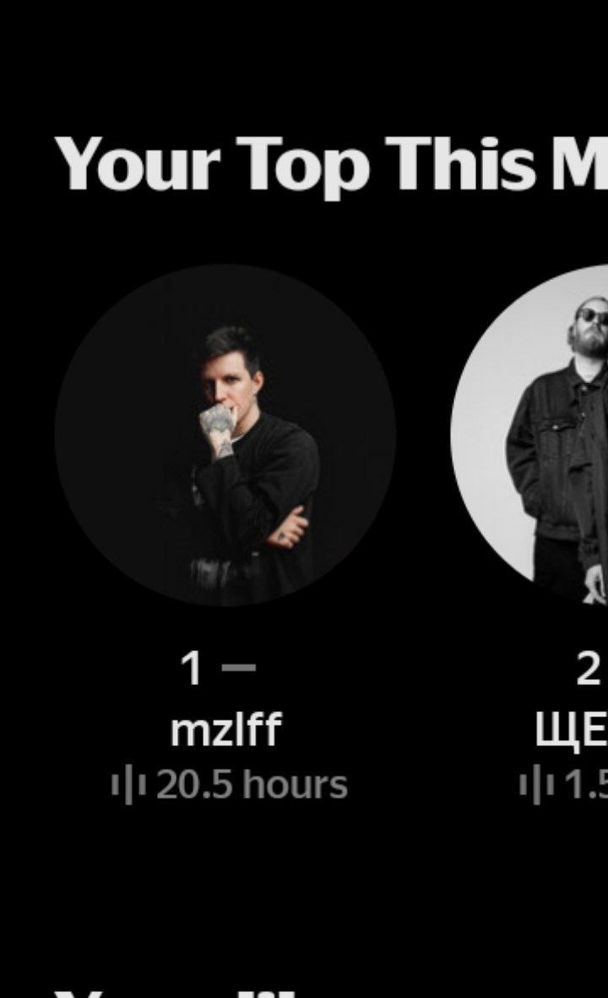
Task: Click the 20.5 hours listening time
Action: pyautogui.click(x=252, y=785)
